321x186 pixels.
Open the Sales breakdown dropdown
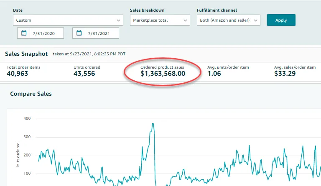click(160, 20)
